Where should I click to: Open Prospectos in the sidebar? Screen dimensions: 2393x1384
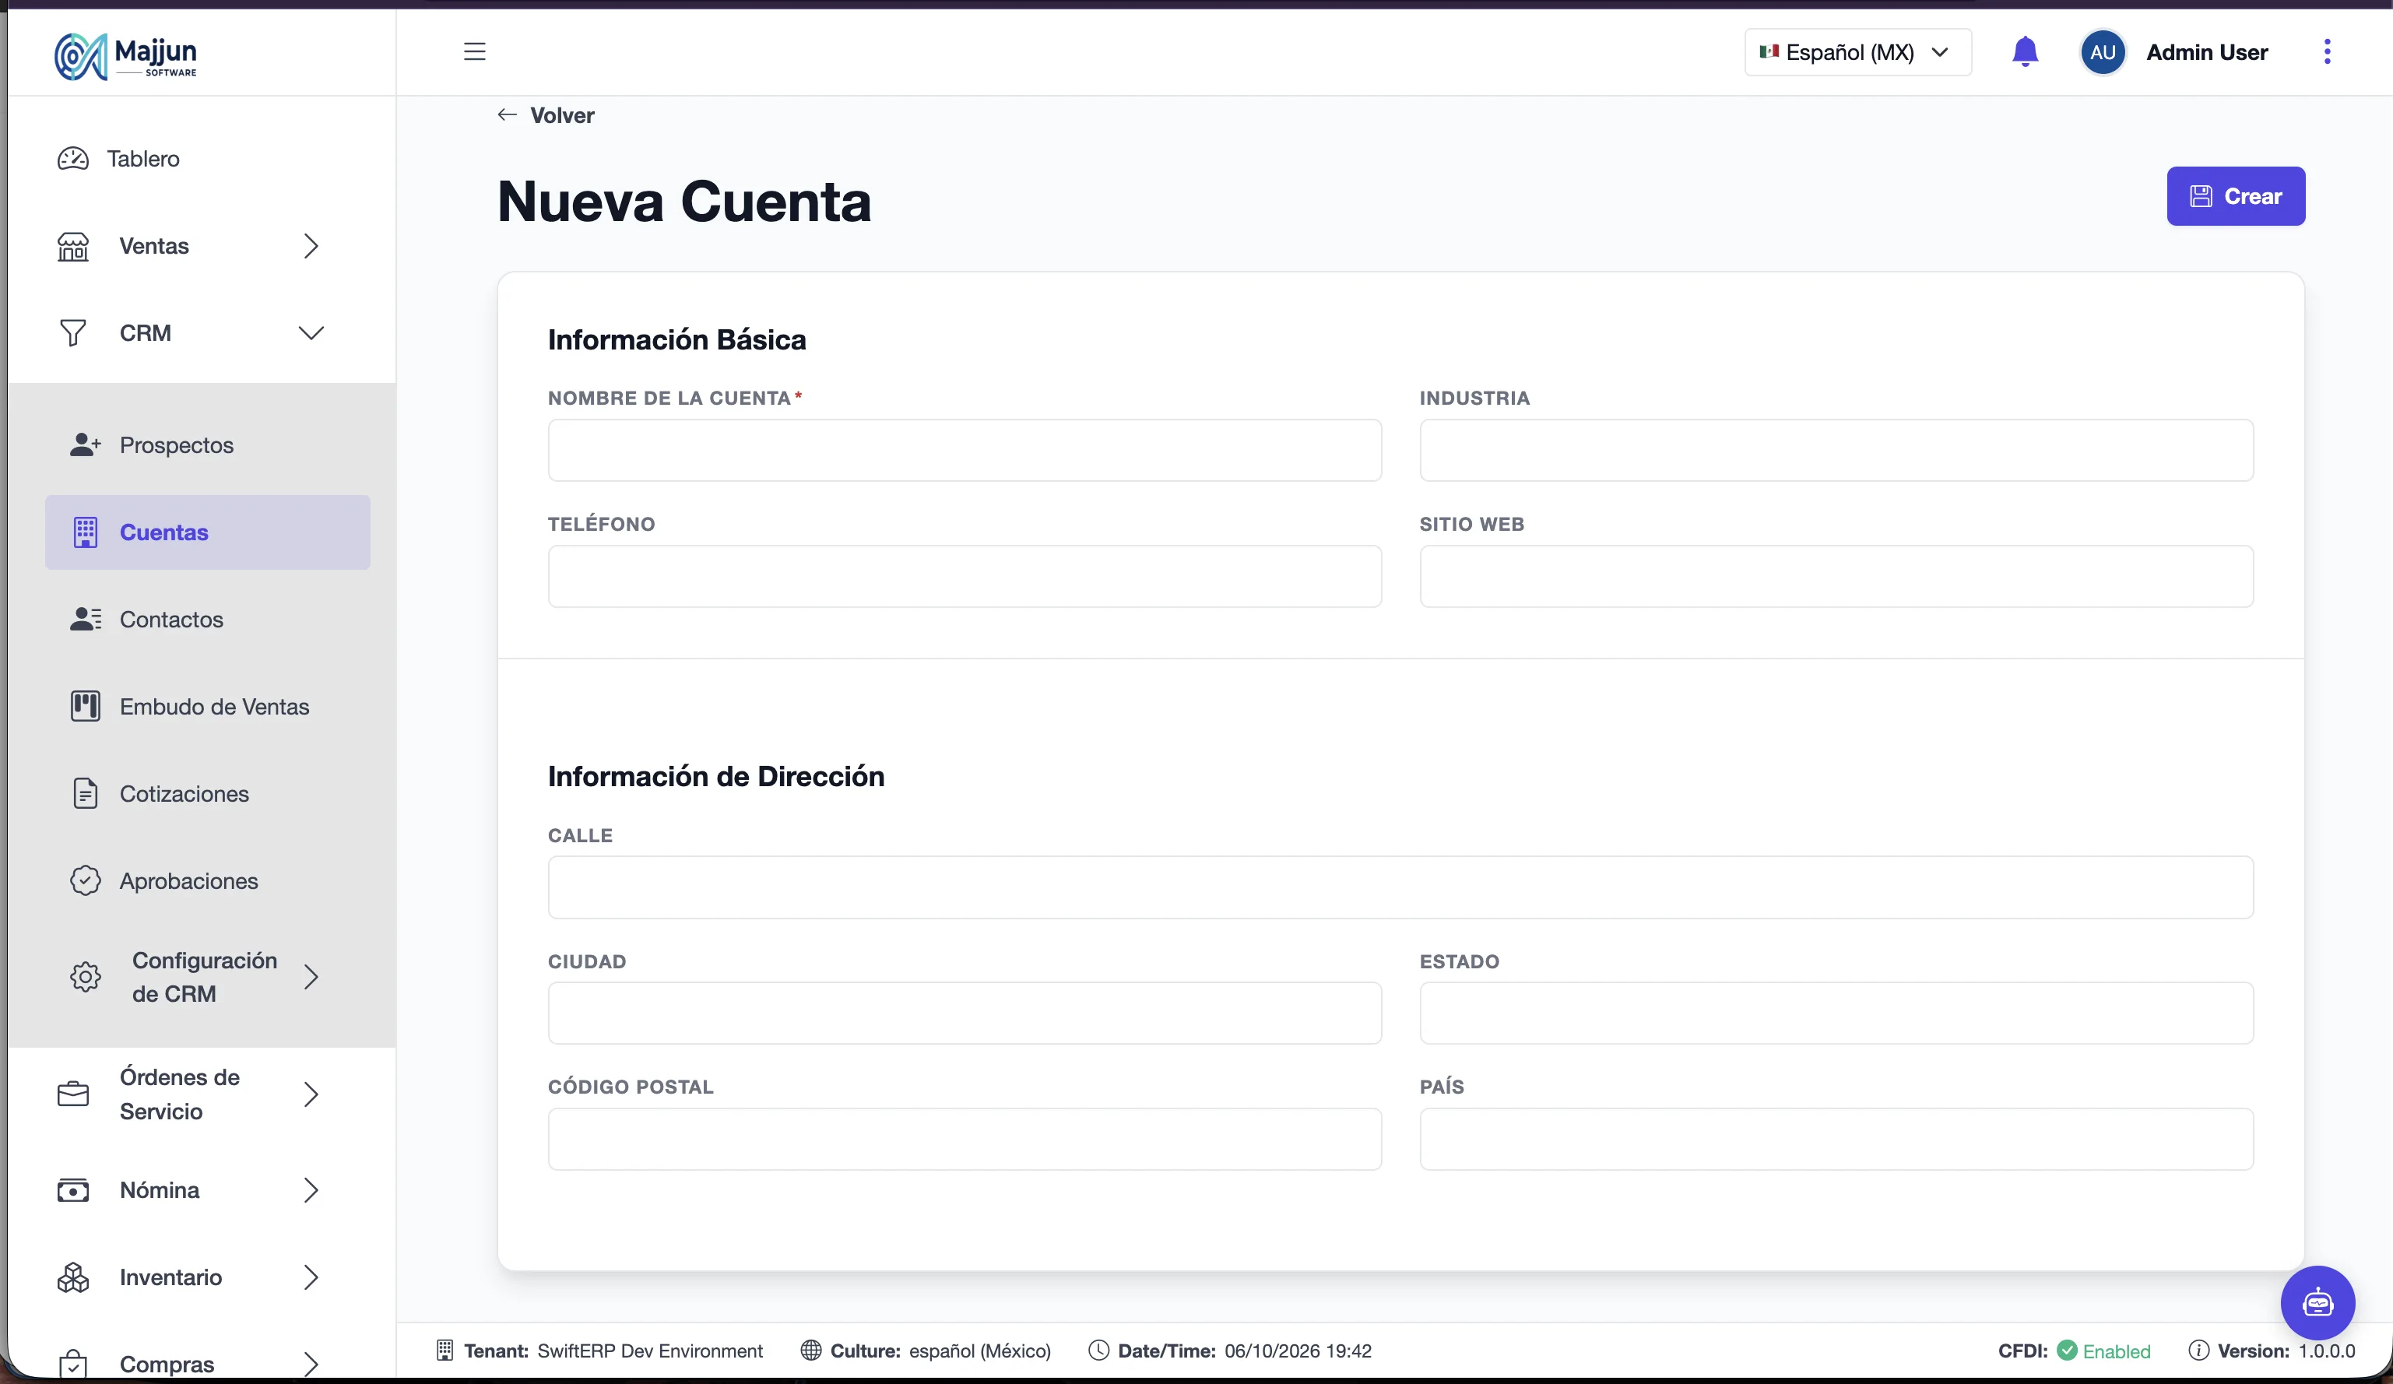coord(207,444)
